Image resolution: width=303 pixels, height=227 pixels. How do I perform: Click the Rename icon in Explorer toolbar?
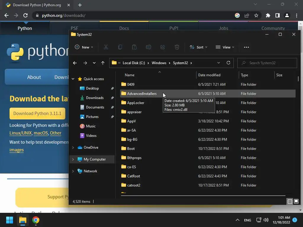[149, 47]
